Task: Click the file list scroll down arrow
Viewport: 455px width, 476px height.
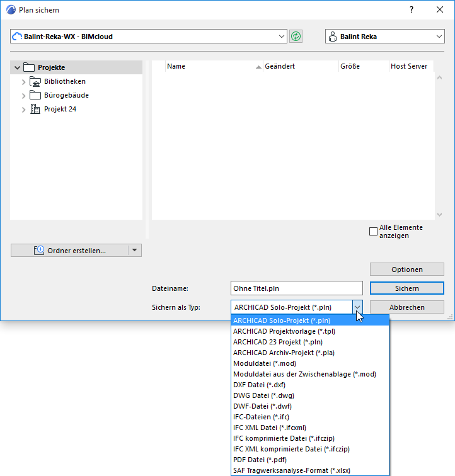Action: click(439, 214)
